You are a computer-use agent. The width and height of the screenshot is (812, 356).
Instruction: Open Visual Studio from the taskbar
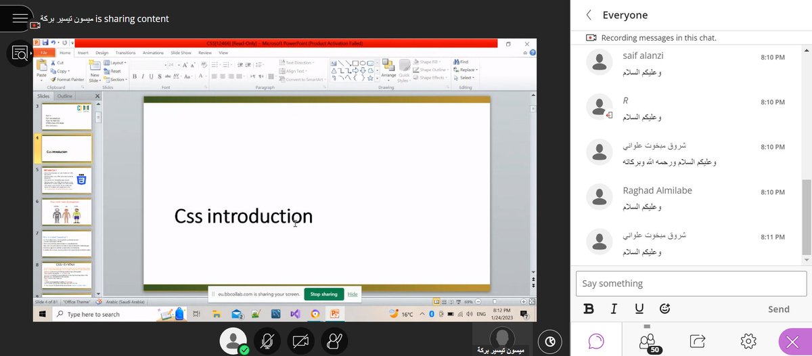[295, 314]
